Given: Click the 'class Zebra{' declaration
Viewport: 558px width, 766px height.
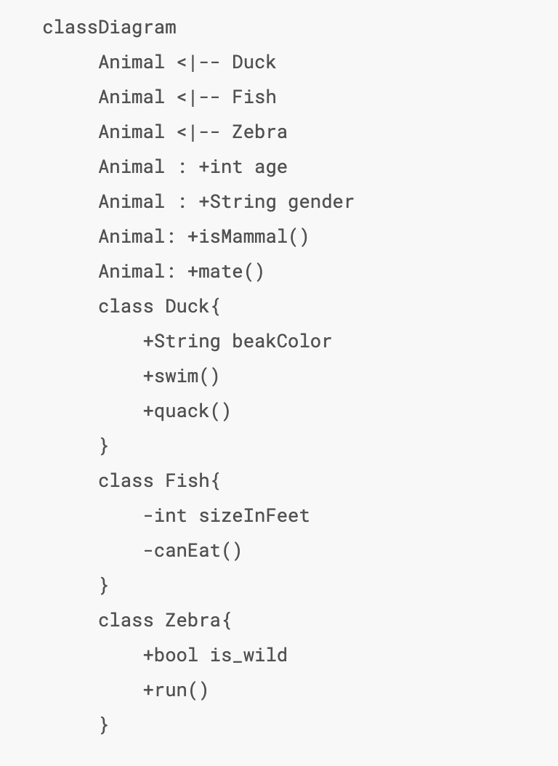Looking at the screenshot, I should (165, 621).
